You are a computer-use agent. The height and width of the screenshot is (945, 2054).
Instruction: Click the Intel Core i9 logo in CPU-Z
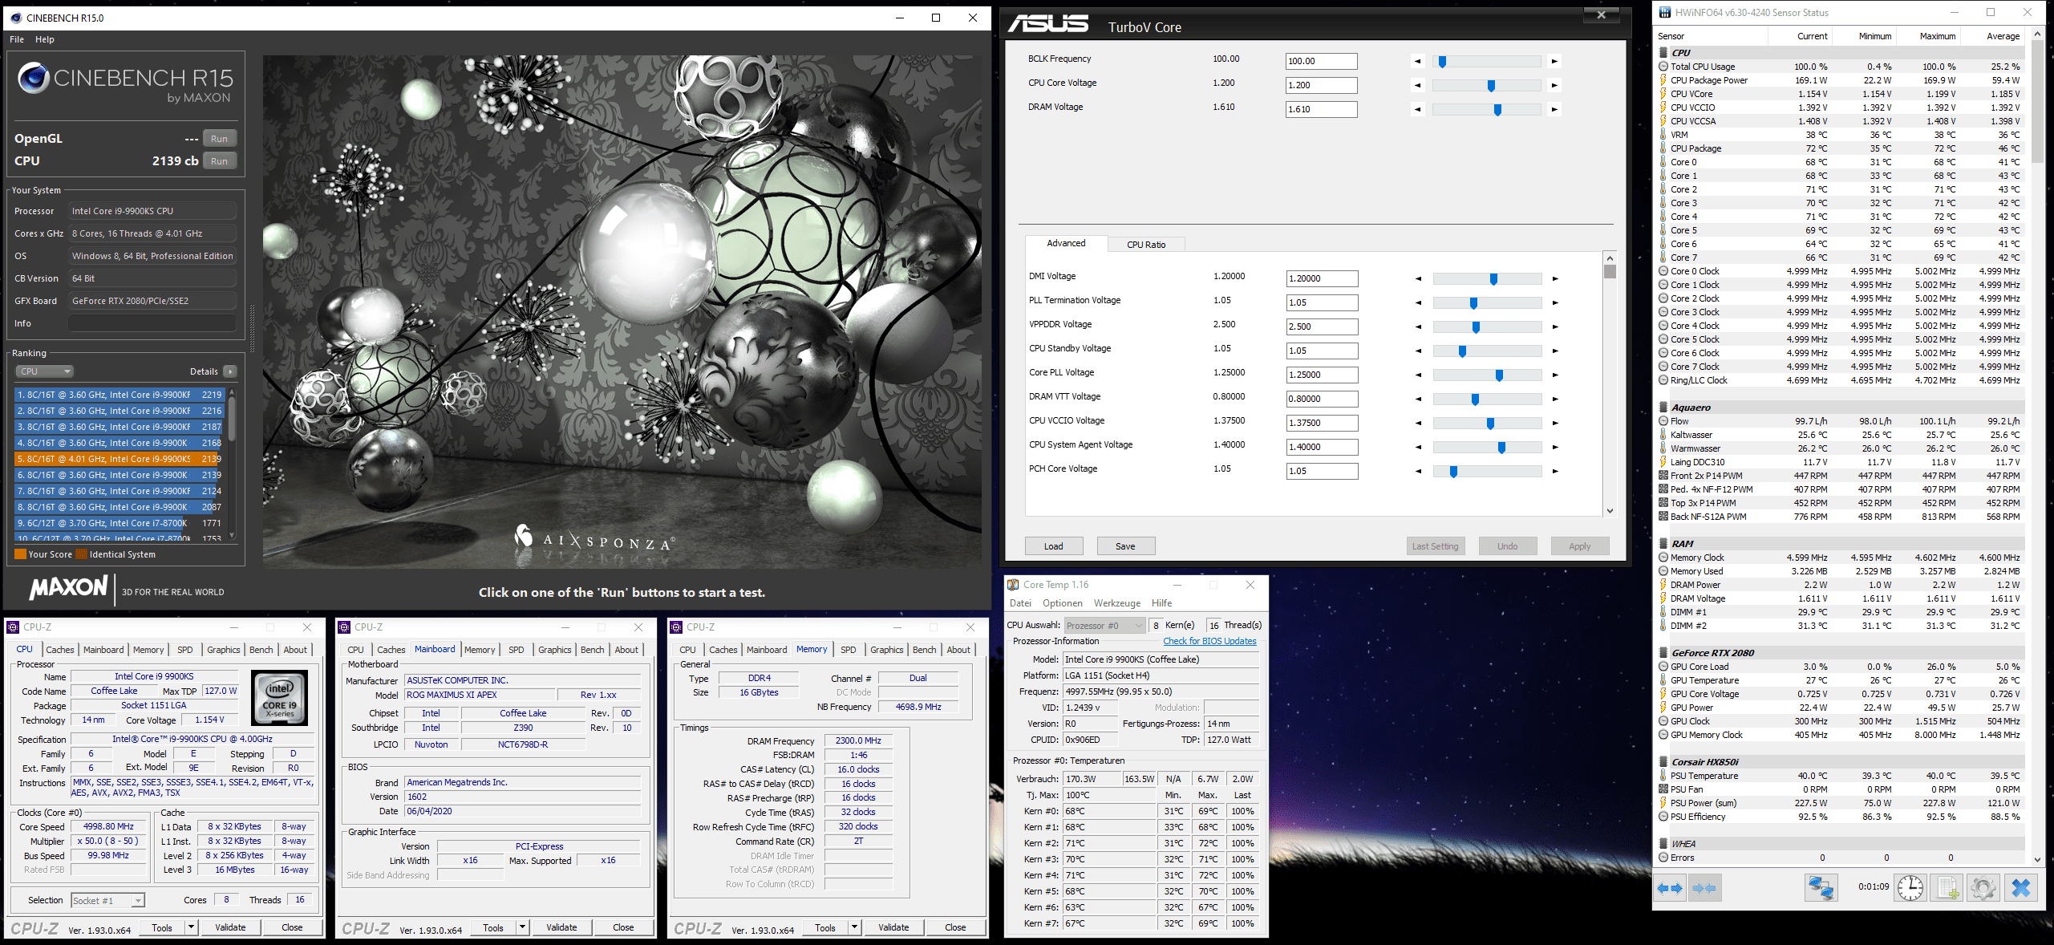tap(280, 699)
